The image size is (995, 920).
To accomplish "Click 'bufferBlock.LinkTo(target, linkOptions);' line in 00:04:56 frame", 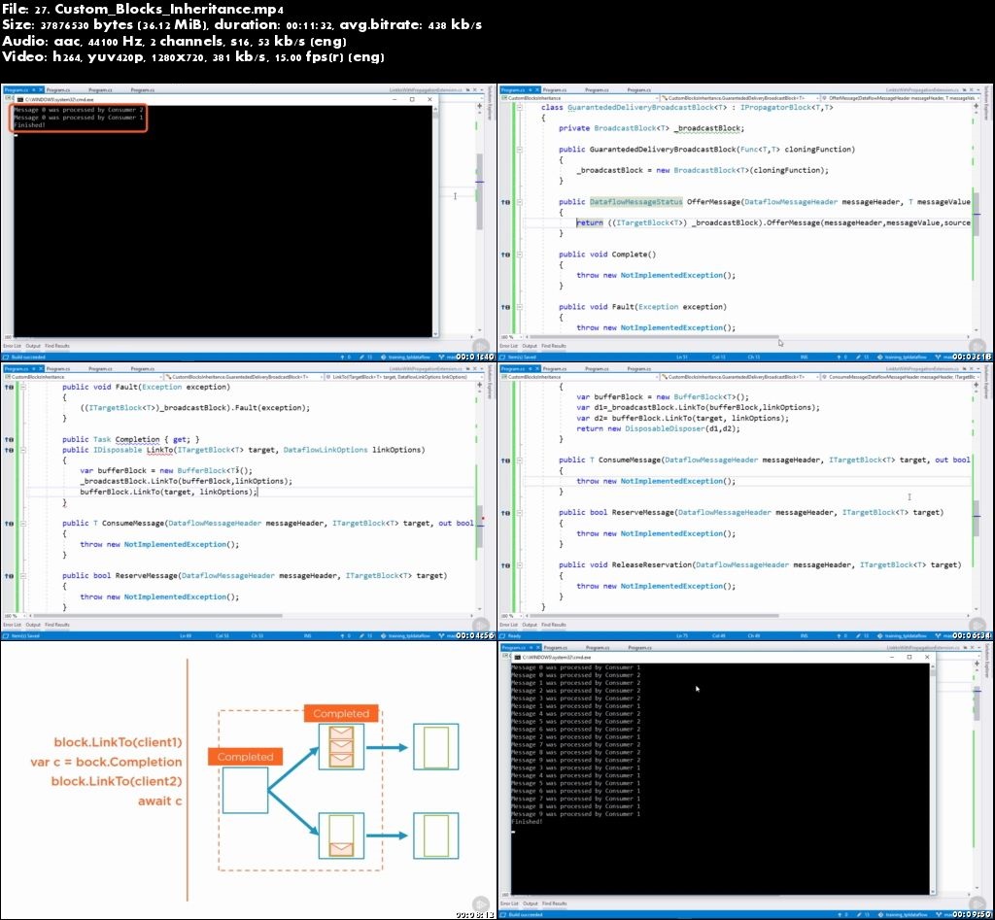I will [x=168, y=493].
